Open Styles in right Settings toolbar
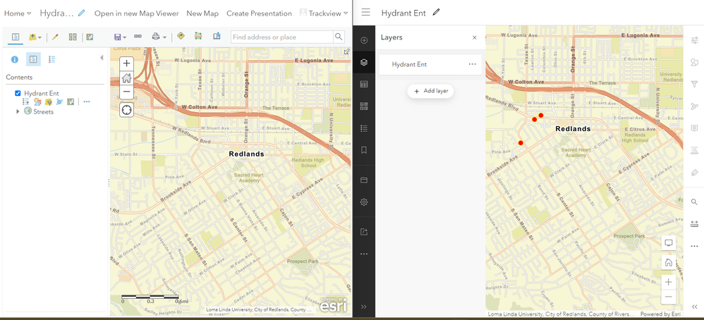Image resolution: width=704 pixels, height=320 pixels. pyautogui.click(x=695, y=63)
